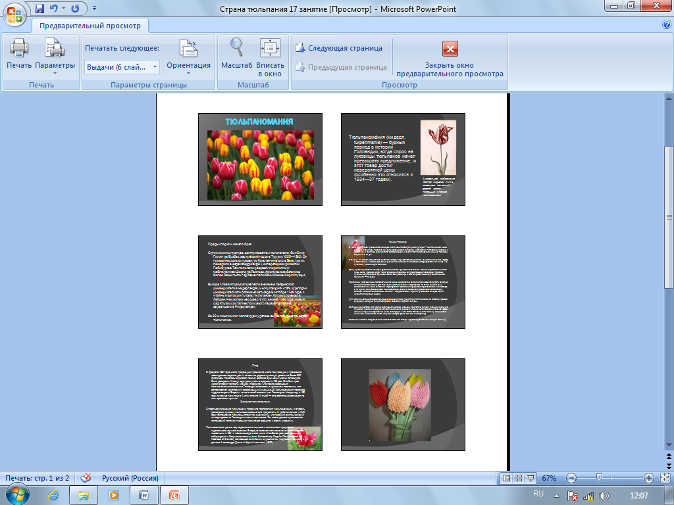Click the PowerPoint taskbar button
Screen dimensions: 674x505
tap(174, 495)
